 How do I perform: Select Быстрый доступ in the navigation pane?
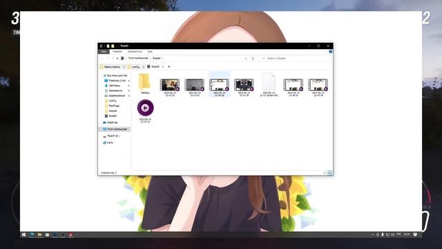[x=115, y=75]
